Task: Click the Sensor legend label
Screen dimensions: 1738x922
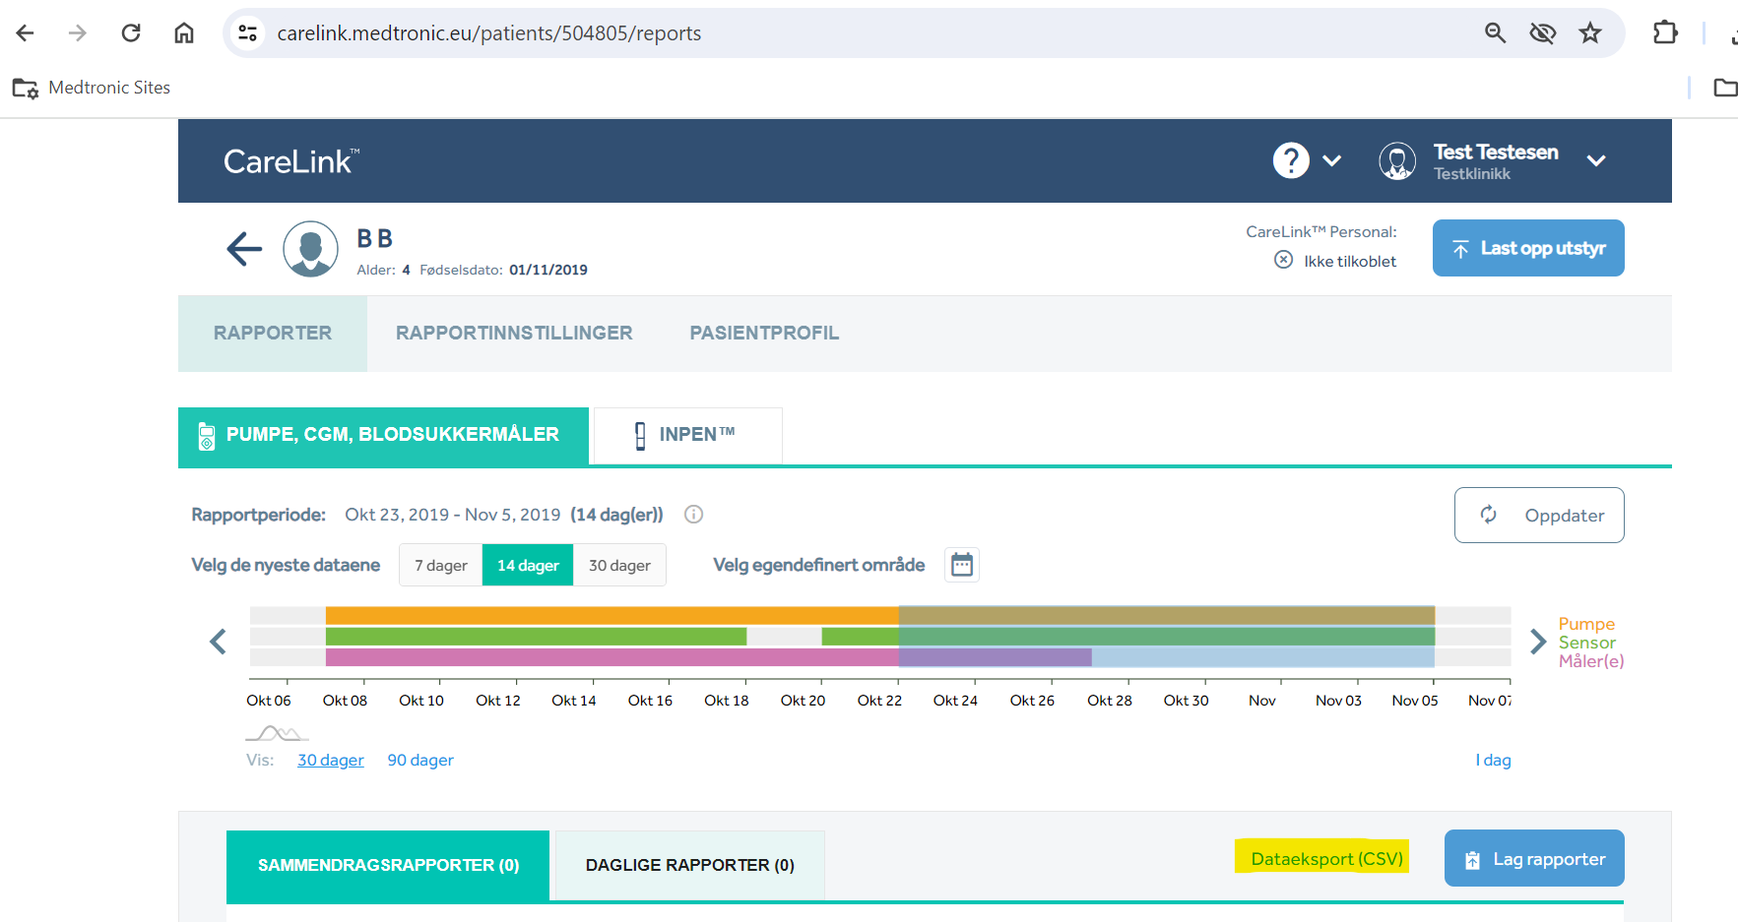Action: pos(1586,643)
